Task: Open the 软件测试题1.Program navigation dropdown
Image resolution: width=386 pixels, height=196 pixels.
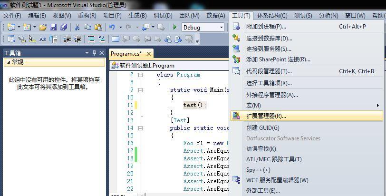Action: [170, 66]
